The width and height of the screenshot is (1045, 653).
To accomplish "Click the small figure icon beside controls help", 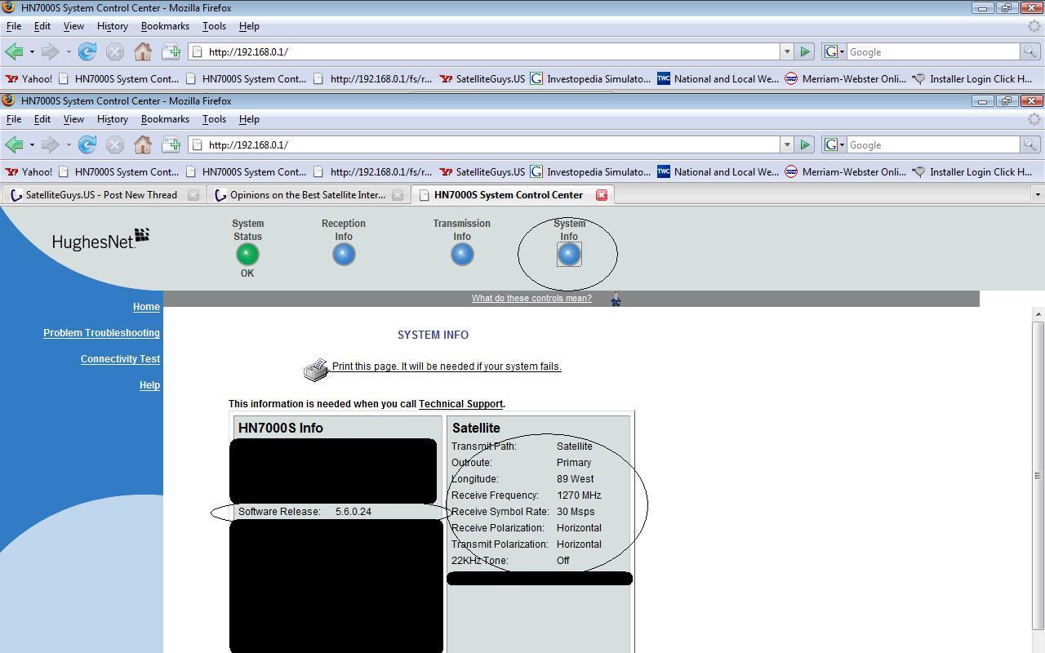I will click(616, 300).
